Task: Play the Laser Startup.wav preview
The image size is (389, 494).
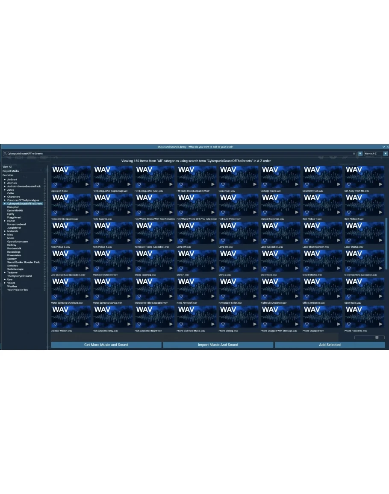Action: [x=380, y=240]
